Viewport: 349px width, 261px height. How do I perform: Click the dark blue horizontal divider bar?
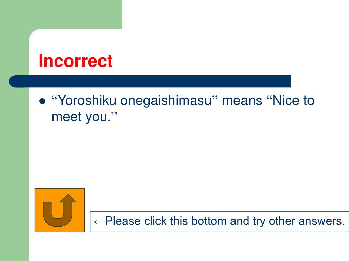point(150,82)
